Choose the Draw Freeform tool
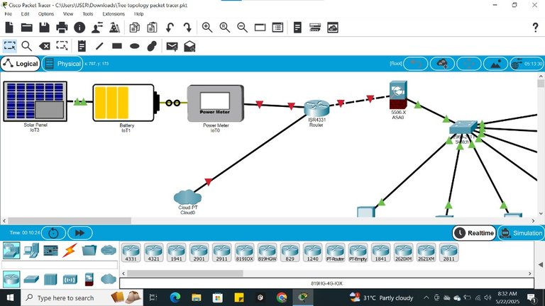This screenshot has width=545, height=306. (x=153, y=46)
